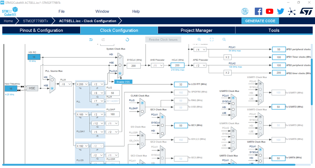Screen dimensions: 315x168
Task: Open the Facebook icon link
Action: [259, 11]
